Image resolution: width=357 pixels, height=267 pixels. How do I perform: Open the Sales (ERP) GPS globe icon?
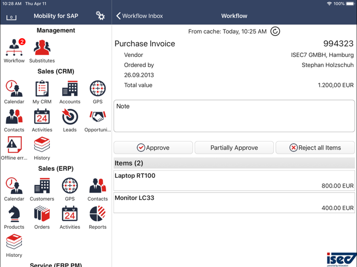coord(70,186)
